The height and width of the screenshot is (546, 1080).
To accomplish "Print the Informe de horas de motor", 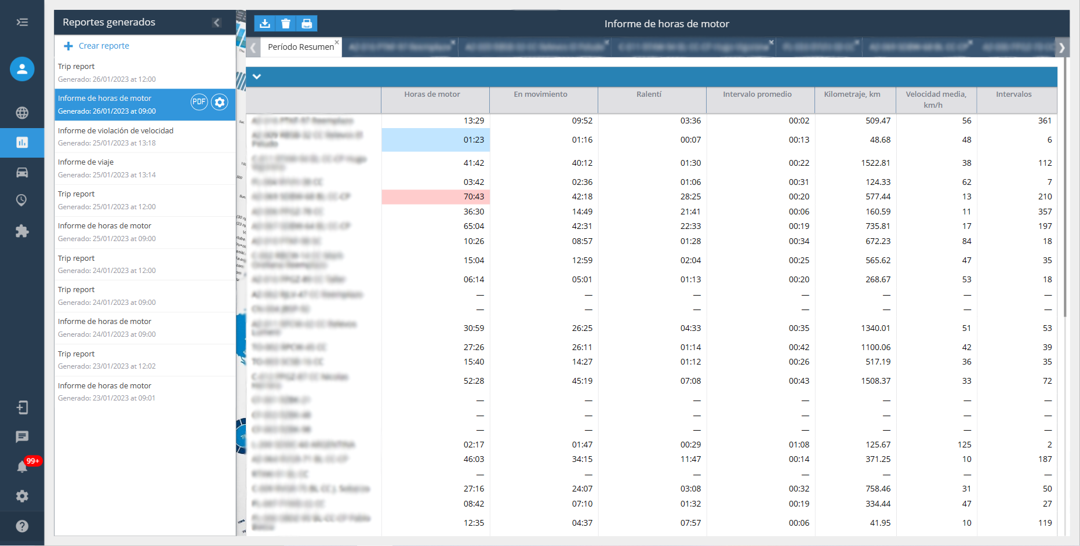I will (307, 23).
